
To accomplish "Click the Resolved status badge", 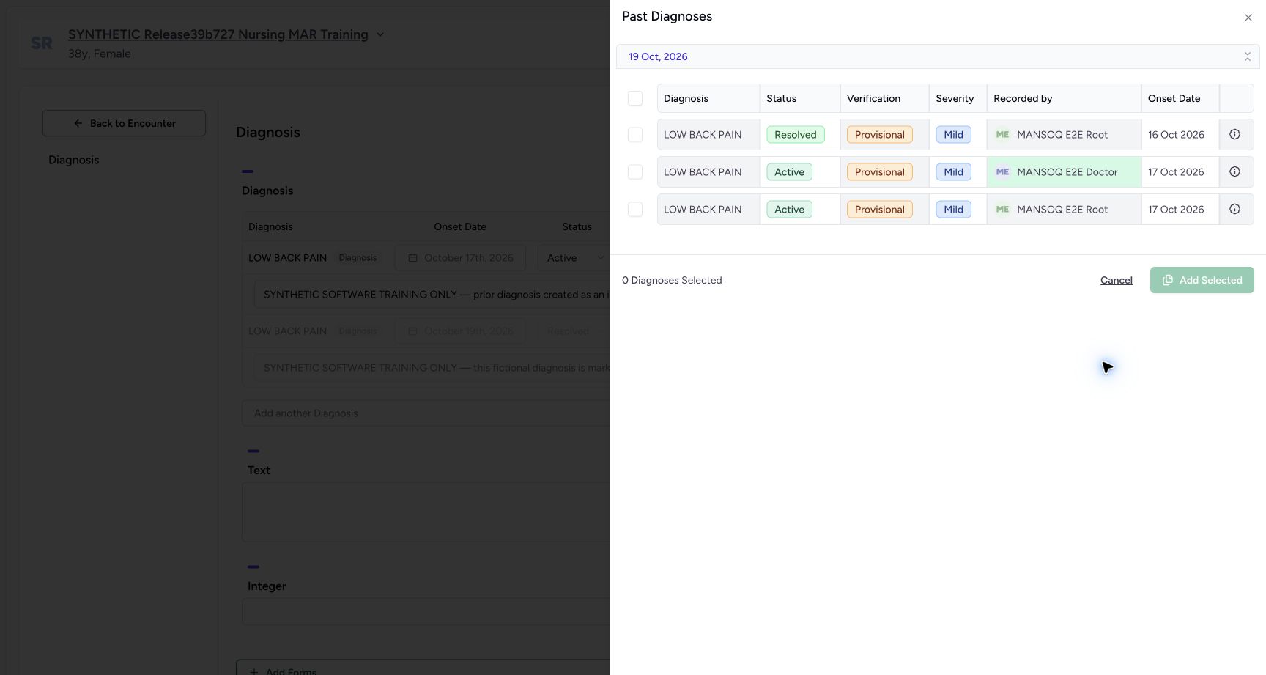I will tap(796, 135).
